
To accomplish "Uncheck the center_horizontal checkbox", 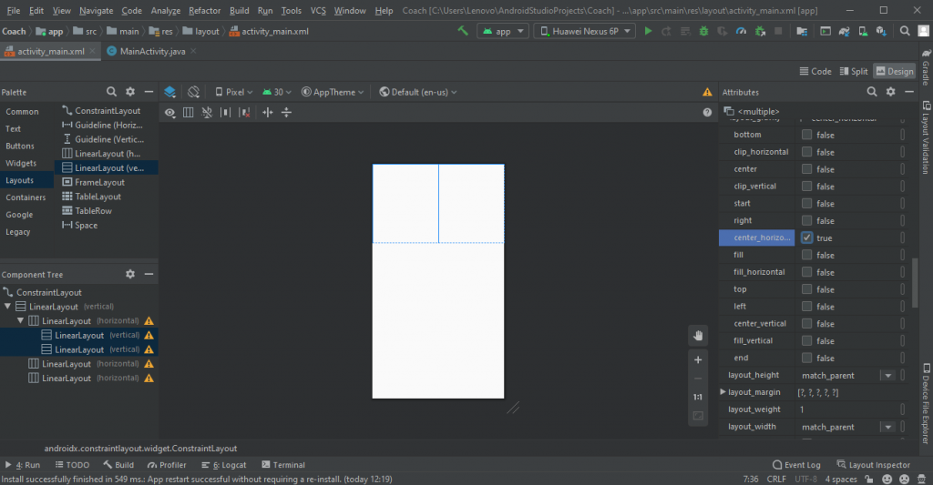I will (x=807, y=237).
